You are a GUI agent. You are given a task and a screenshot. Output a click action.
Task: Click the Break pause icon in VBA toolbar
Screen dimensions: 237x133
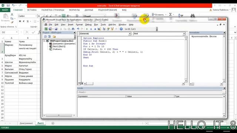click(x=91, y=29)
